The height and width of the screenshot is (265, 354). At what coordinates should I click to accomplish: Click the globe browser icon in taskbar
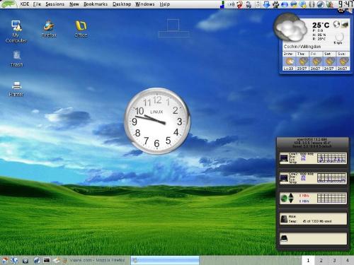(37, 260)
